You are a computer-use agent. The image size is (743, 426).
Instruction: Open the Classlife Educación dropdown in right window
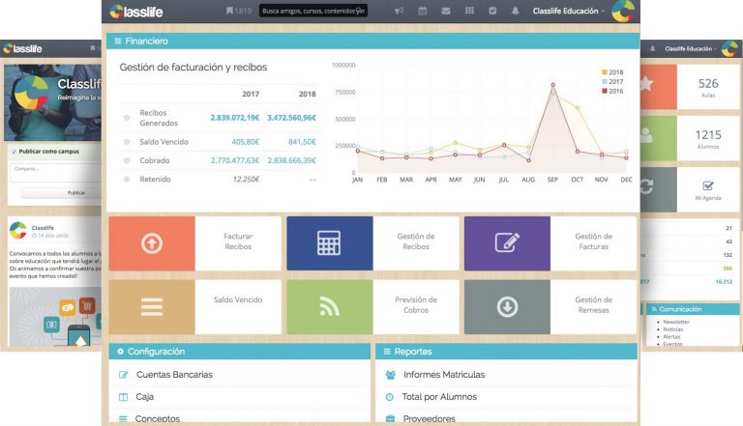click(x=691, y=48)
